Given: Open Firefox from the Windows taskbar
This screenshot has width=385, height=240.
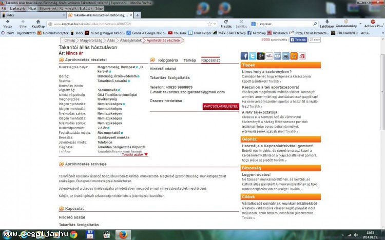Looking at the screenshot, I should [123, 234].
